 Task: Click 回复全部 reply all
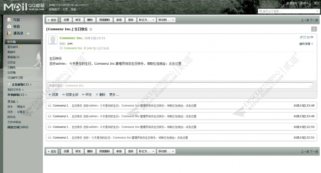[x=70, y=95]
